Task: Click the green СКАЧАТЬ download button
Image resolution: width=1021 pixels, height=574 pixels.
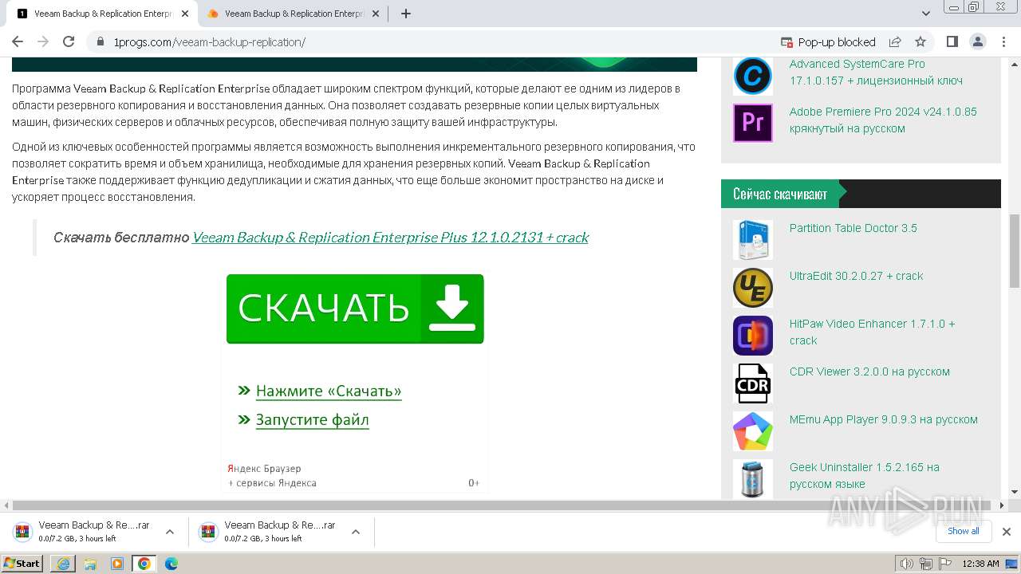Action: tap(355, 309)
